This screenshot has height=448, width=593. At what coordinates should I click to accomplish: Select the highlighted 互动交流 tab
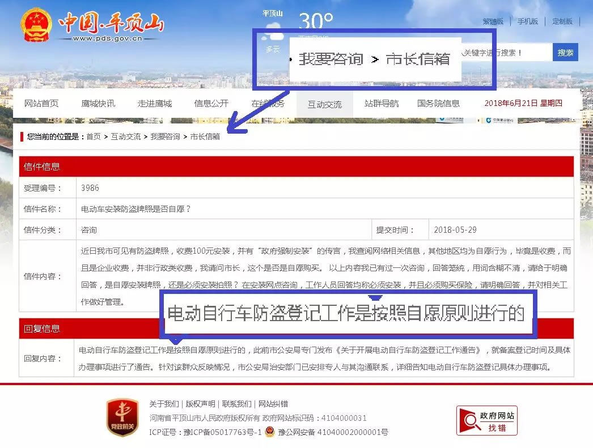[325, 105]
